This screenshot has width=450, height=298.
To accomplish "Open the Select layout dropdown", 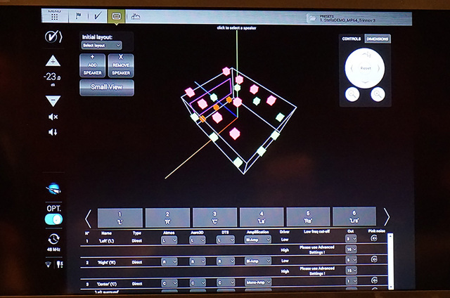I will click(101, 45).
